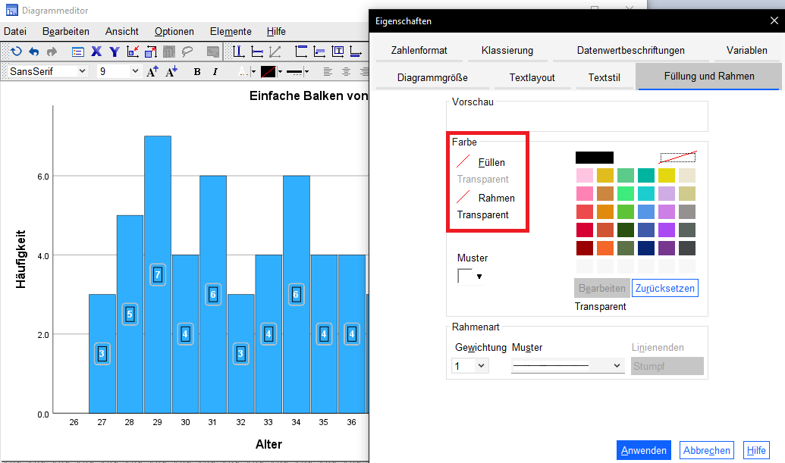Click the Undo arrow in the toolbar
This screenshot has height=463, width=785.
[x=35, y=52]
